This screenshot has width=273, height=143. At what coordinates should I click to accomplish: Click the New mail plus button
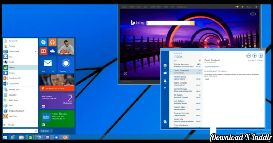click(x=254, y=56)
